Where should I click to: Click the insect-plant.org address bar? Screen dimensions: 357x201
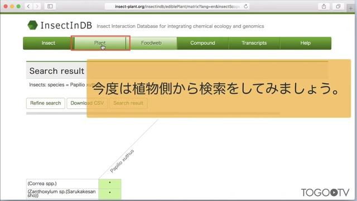click(x=177, y=6)
